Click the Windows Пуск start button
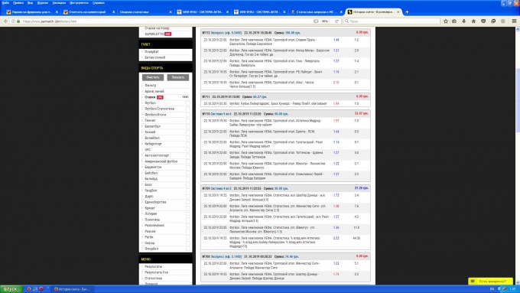The height and width of the screenshot is (293, 520). pyautogui.click(x=11, y=289)
